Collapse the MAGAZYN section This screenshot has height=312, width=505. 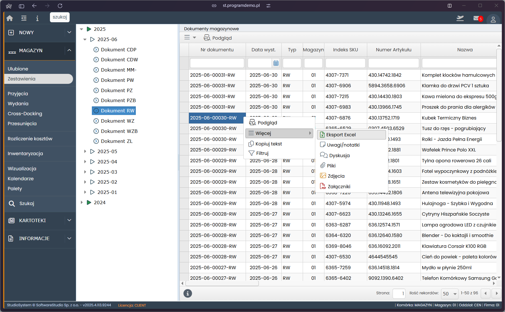click(69, 50)
